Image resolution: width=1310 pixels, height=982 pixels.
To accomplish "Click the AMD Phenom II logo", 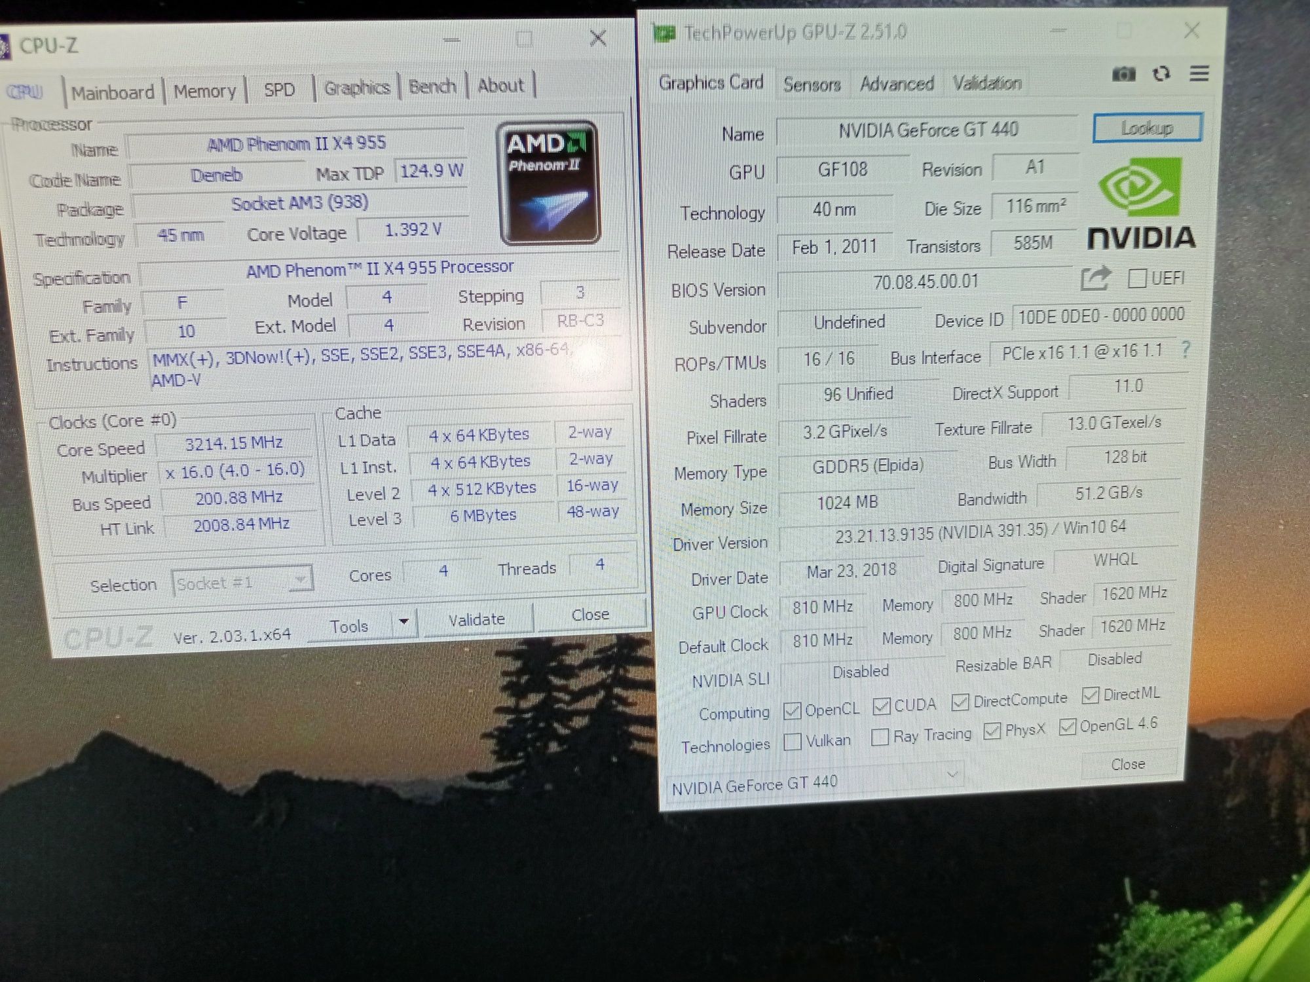I will (x=549, y=183).
